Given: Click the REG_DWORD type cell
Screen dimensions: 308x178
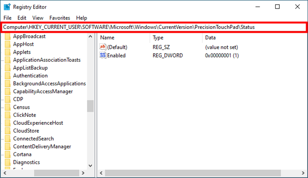Looking at the screenshot, I should click(168, 56).
